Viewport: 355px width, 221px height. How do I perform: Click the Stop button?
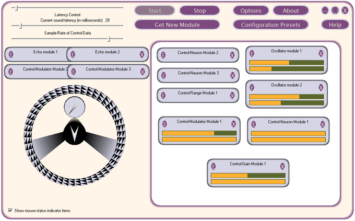(x=199, y=10)
